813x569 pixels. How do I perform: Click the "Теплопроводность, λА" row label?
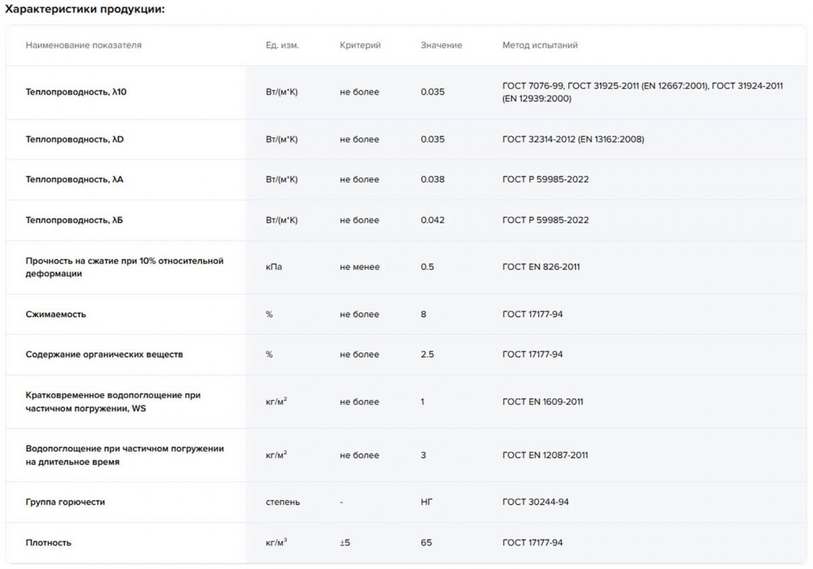click(x=75, y=180)
